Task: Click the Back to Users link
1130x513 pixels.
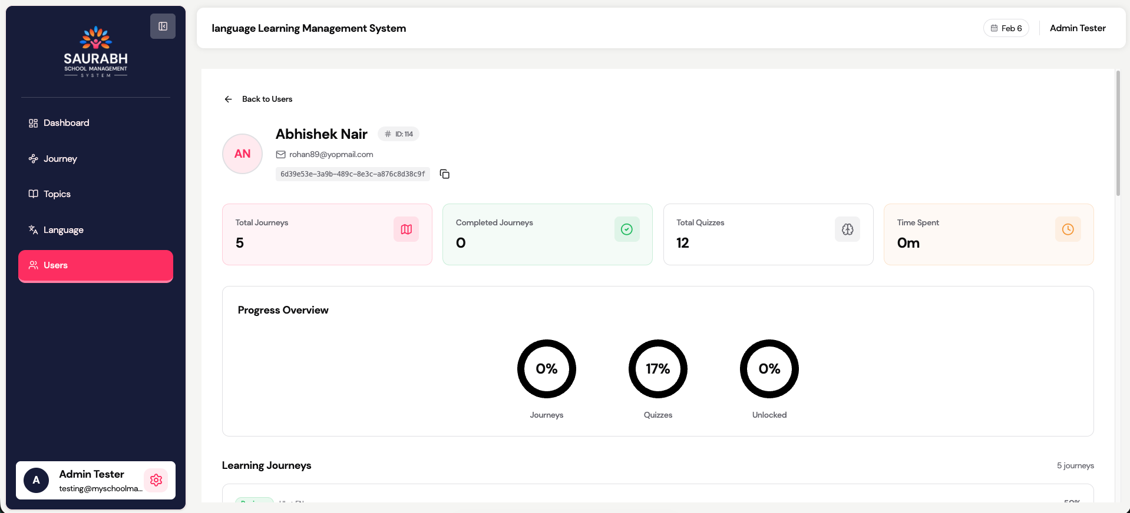Action: [267, 99]
